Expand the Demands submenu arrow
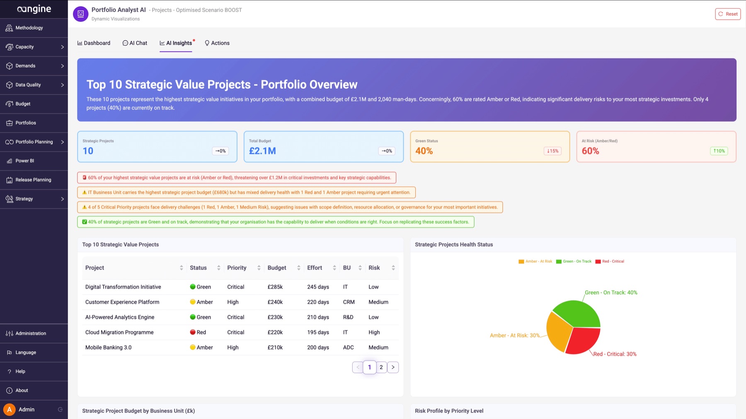This screenshot has width=746, height=419. pyautogui.click(x=63, y=66)
